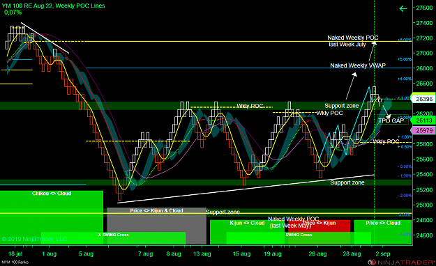This screenshot has width=436, height=266.
Task: Click the 0,07% change value
Action: (13, 13)
